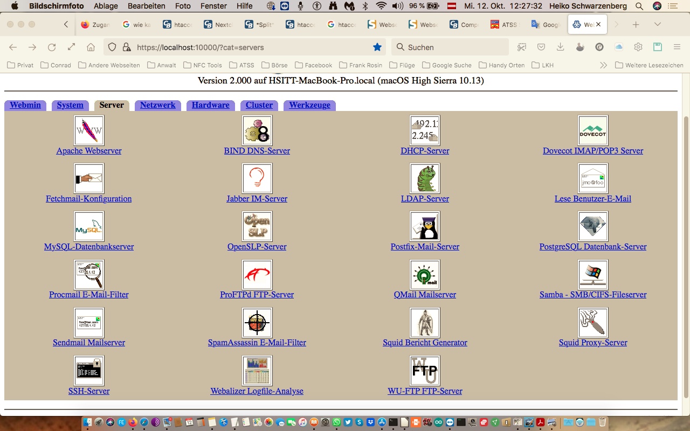
Task: Open the Apache Webserver feather icon
Action: (89, 130)
